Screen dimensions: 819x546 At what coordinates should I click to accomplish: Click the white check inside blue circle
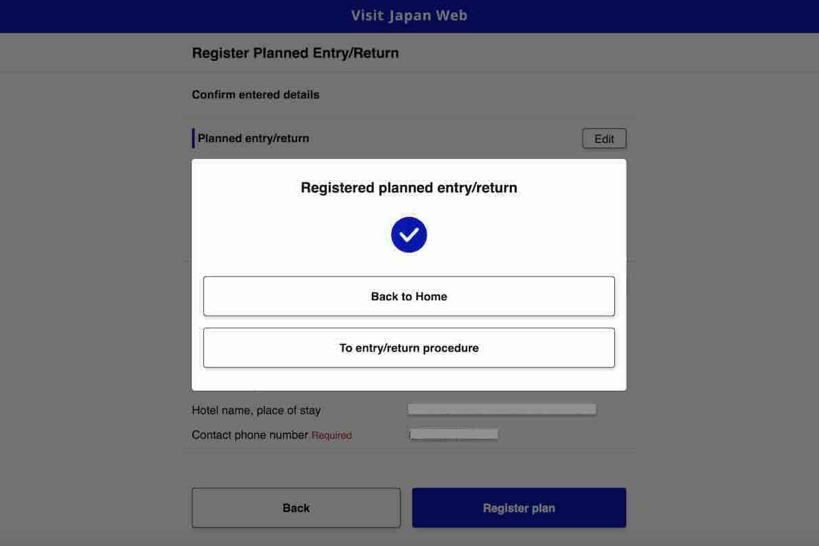click(409, 235)
